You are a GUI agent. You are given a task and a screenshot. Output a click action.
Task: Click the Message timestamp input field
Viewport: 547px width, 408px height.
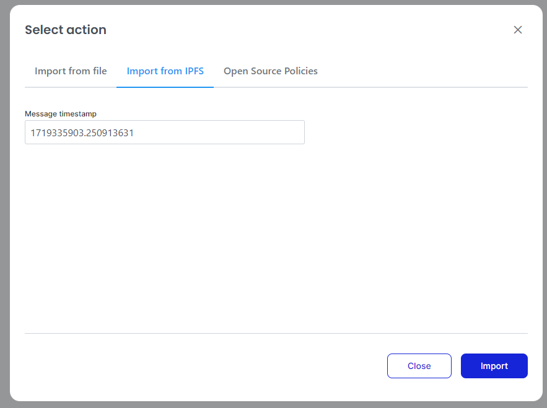tap(164, 132)
